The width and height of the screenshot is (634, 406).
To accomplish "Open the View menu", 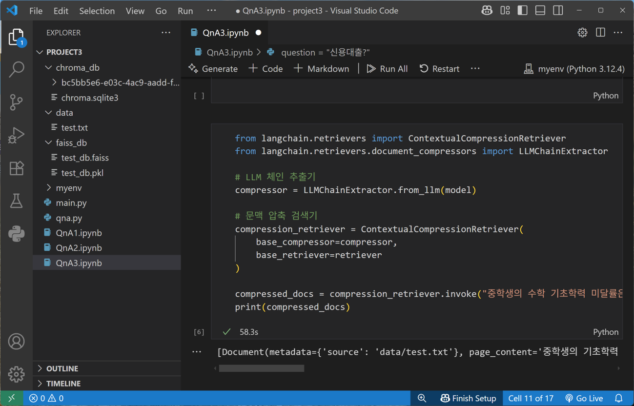I will 135,11.
